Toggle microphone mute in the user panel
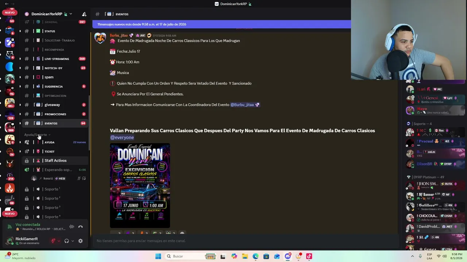The width and height of the screenshot is (467, 262). [53, 241]
